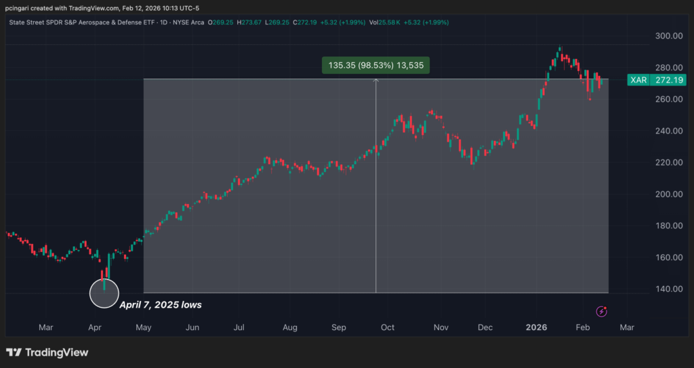Click the Jul label on time axis

(239, 327)
